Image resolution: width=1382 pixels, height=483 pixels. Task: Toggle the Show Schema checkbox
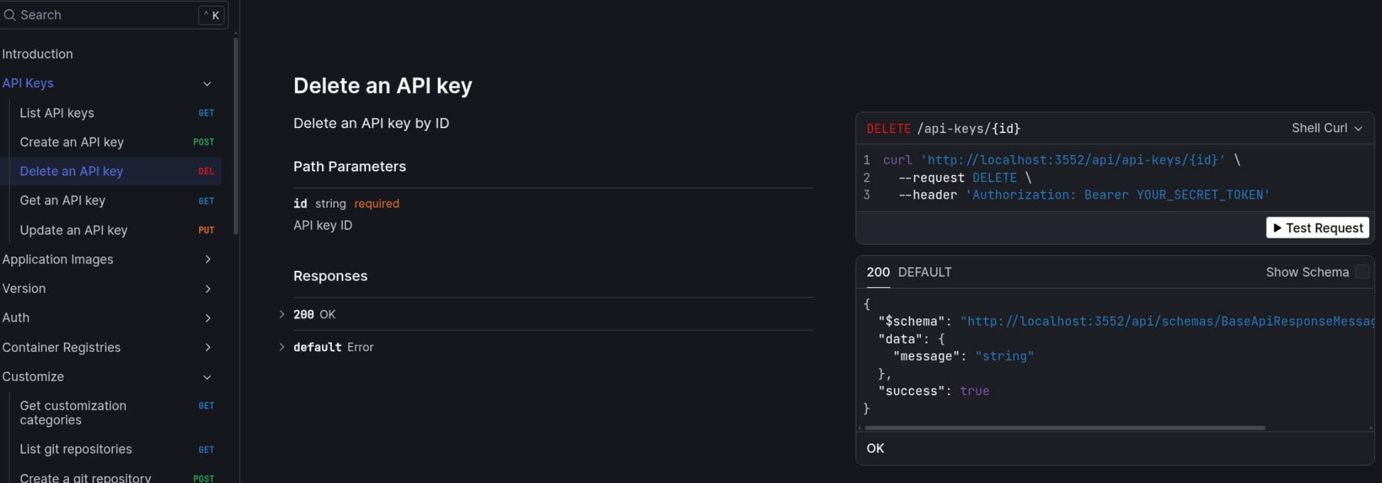tap(1362, 272)
